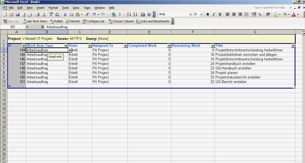Toggle underline formatting
This screenshot has width=305, height=163.
click(220, 14)
